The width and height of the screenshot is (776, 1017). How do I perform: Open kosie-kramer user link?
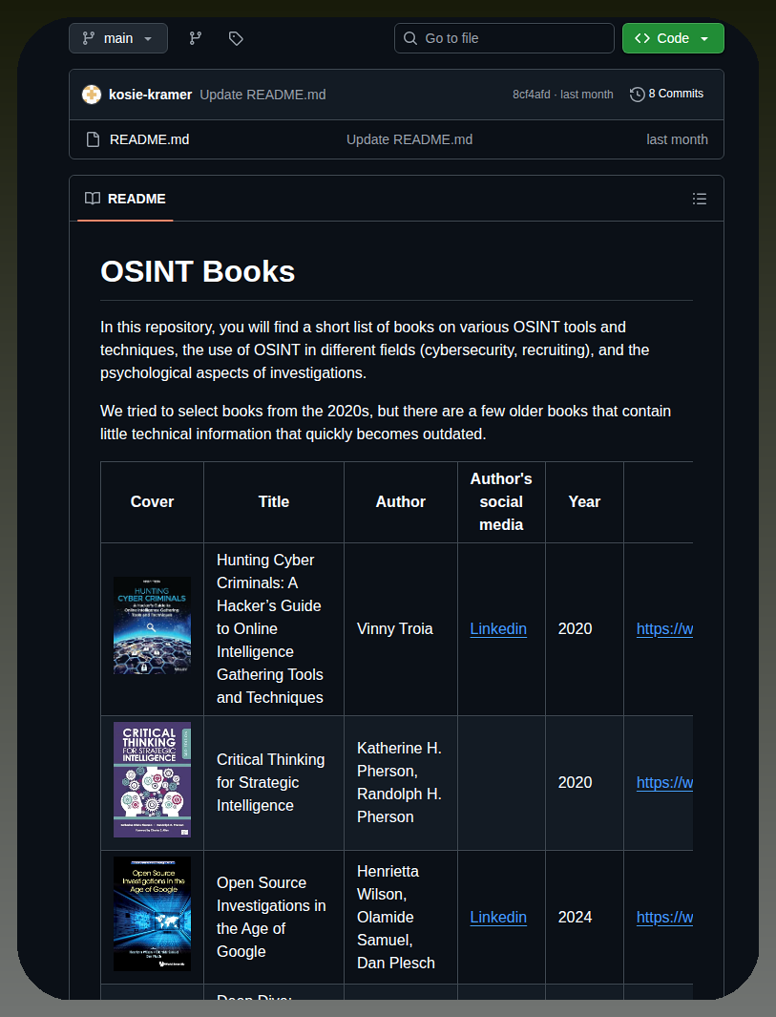[151, 95]
